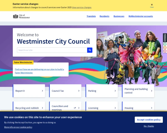Screen dimensions: 167x133
Task: Select the red sad feedback face
Action: click(165, 51)
